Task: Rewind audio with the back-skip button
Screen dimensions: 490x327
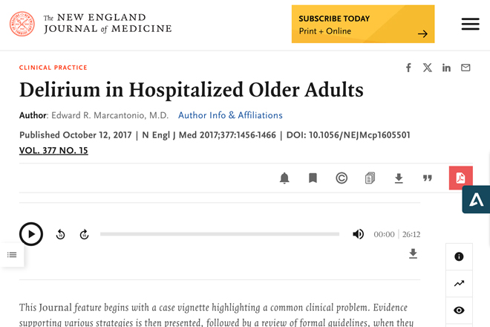Action: tap(60, 234)
